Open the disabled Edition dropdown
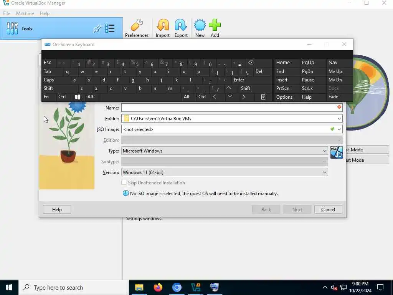Screen dimensions: 393x295 click(x=232, y=140)
